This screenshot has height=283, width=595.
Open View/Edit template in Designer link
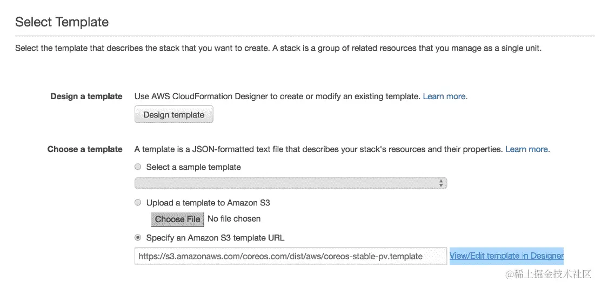pyautogui.click(x=506, y=256)
